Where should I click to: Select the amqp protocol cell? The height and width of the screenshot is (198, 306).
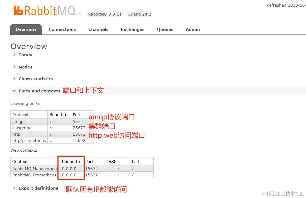(x=29, y=122)
